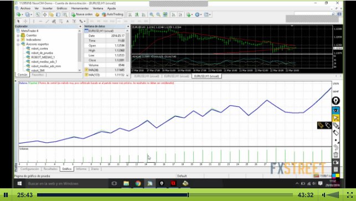Open the templates dropdown icon
The height and width of the screenshot is (201, 356).
point(207,14)
